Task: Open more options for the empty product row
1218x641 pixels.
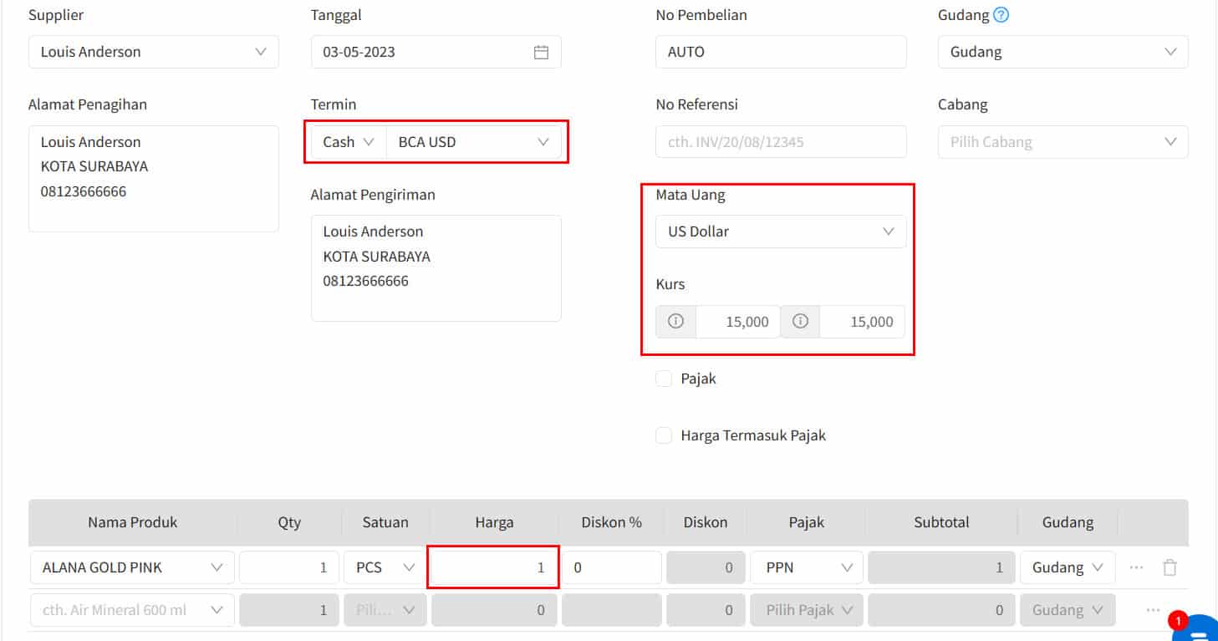Action: [x=1153, y=610]
